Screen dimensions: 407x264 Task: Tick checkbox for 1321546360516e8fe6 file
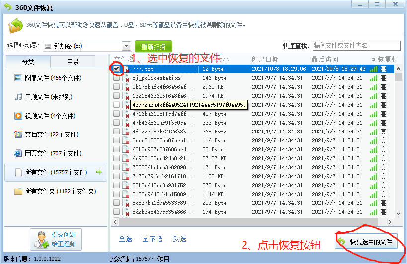117,96
